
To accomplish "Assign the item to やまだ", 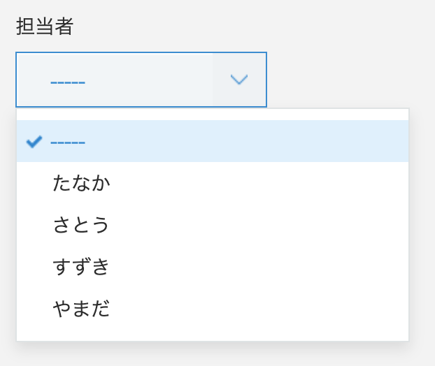I will (x=81, y=309).
